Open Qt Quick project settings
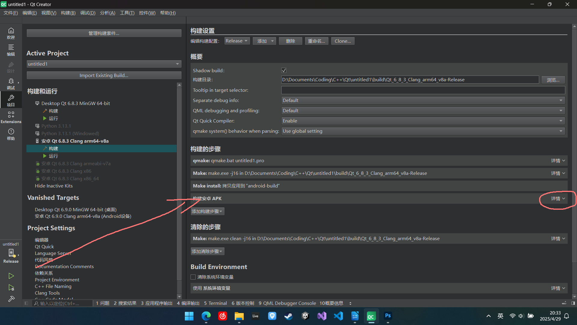 point(44,247)
